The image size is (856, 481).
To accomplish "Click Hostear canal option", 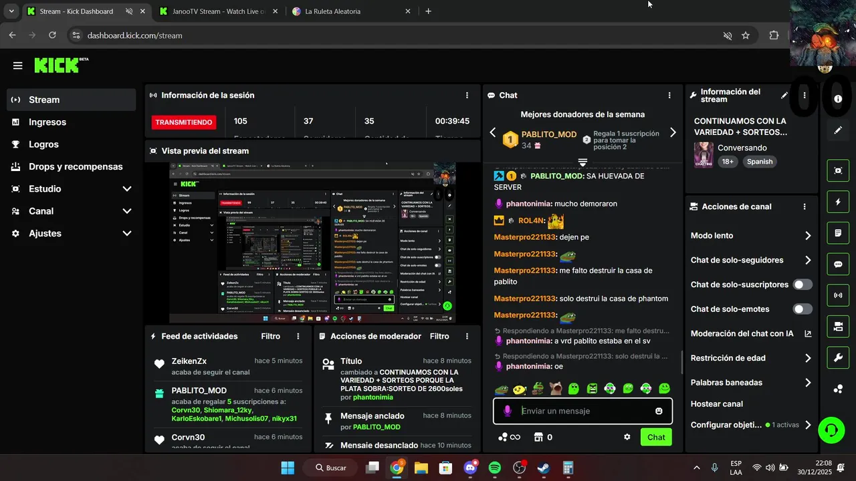I will 717,404.
